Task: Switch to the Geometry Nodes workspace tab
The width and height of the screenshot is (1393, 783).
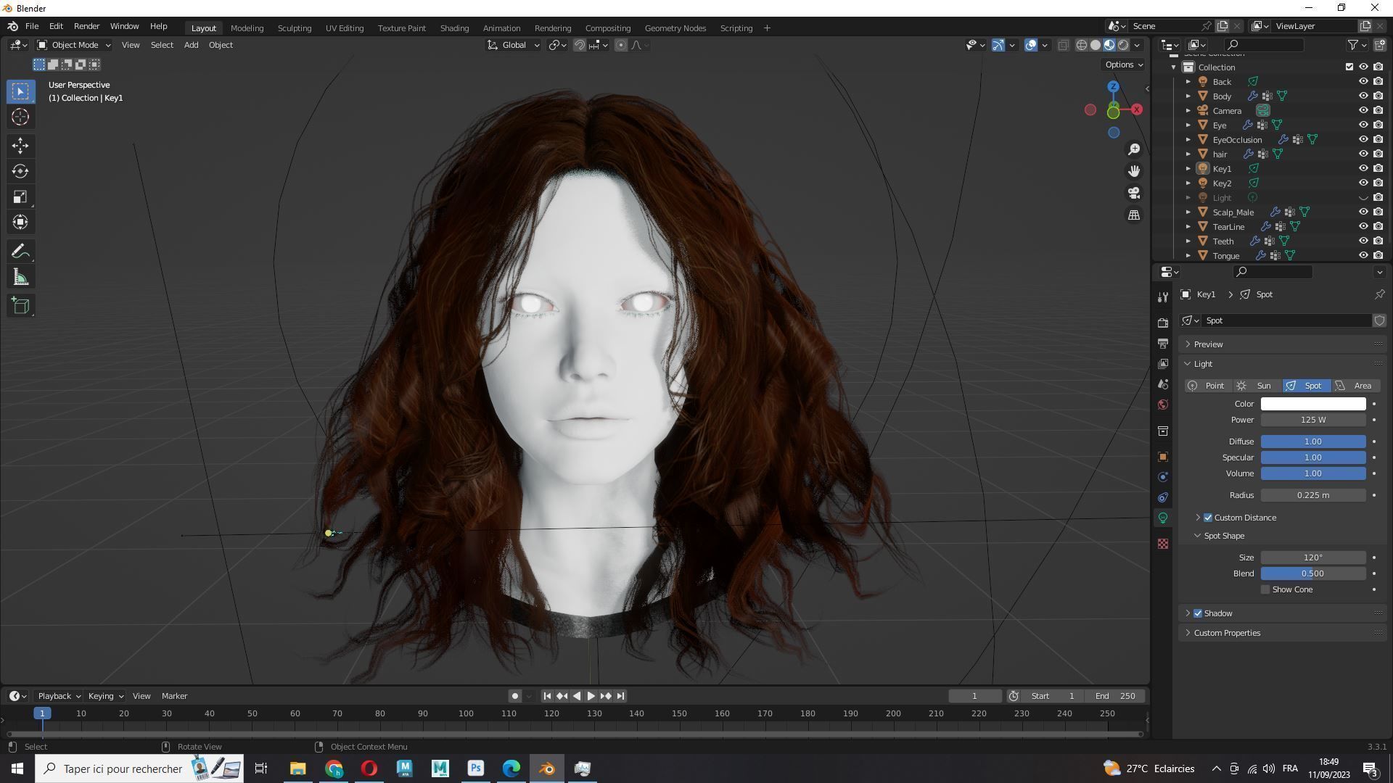Action: (x=675, y=28)
